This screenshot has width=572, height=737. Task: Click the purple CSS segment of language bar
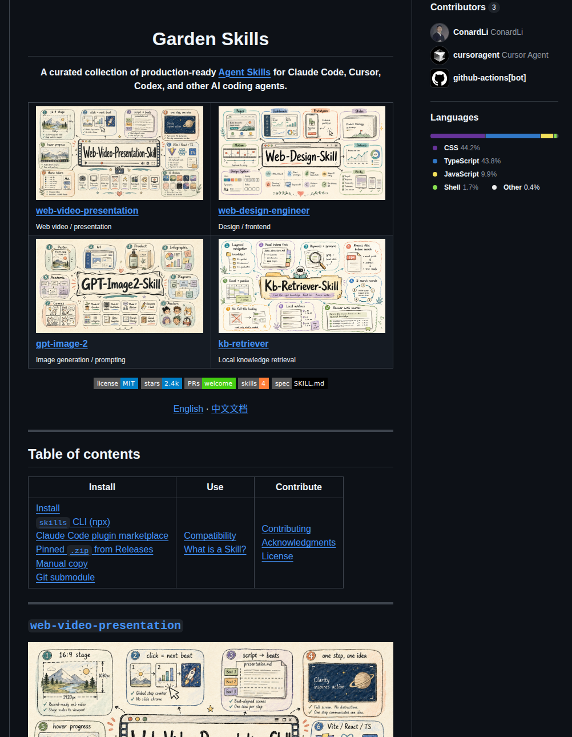click(458, 136)
